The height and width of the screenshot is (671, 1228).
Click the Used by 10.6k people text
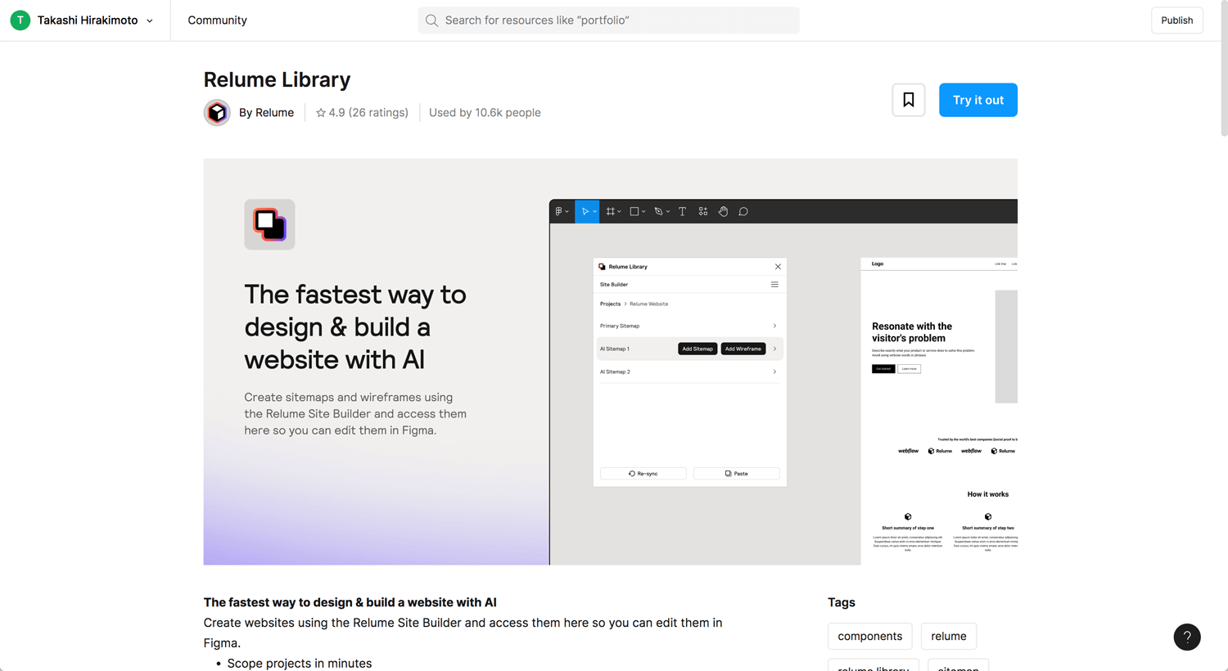pos(485,113)
